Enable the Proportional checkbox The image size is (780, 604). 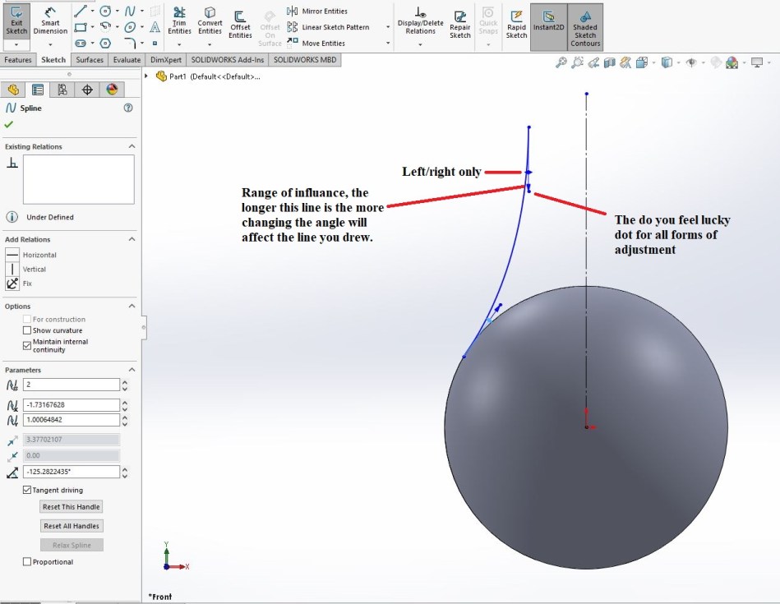(x=27, y=562)
